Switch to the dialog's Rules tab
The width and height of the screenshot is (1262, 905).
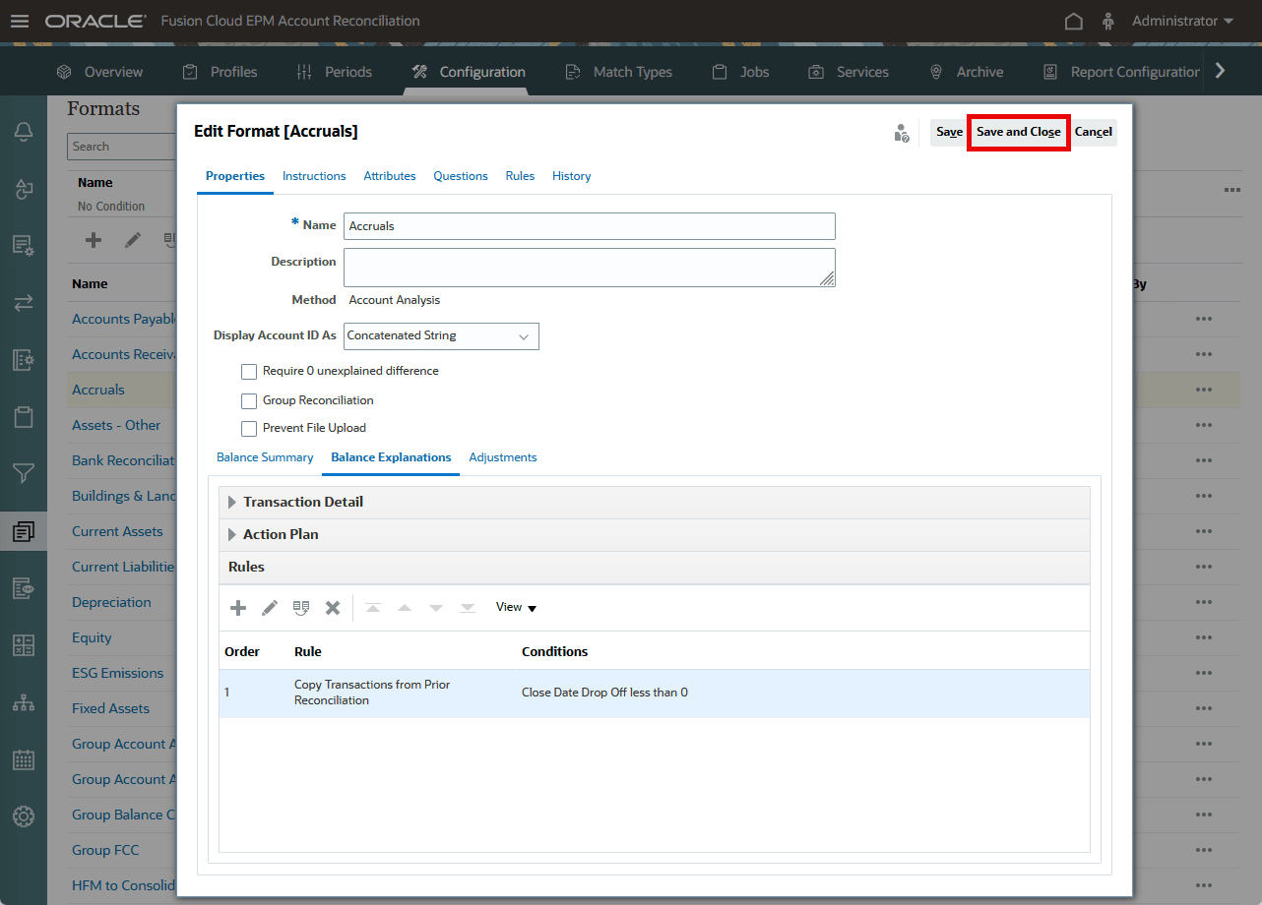[520, 176]
